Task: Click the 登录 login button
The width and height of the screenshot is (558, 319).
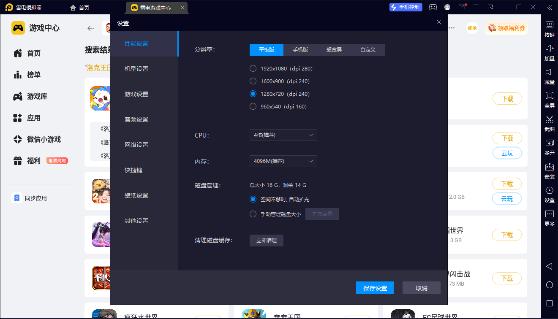Action: click(472, 28)
